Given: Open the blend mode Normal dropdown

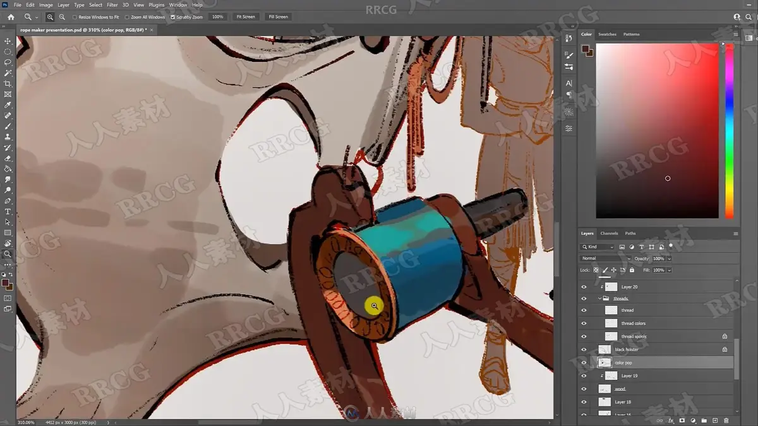Looking at the screenshot, I should click(x=606, y=258).
